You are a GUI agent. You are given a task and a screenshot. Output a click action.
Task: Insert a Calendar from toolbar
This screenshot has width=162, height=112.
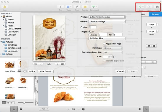coord(85,7)
